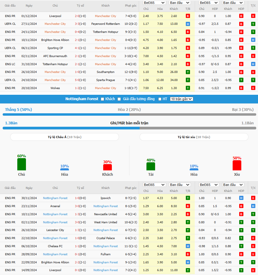Select red X T/X badge in Crystal Palace row

pos(253,238)
